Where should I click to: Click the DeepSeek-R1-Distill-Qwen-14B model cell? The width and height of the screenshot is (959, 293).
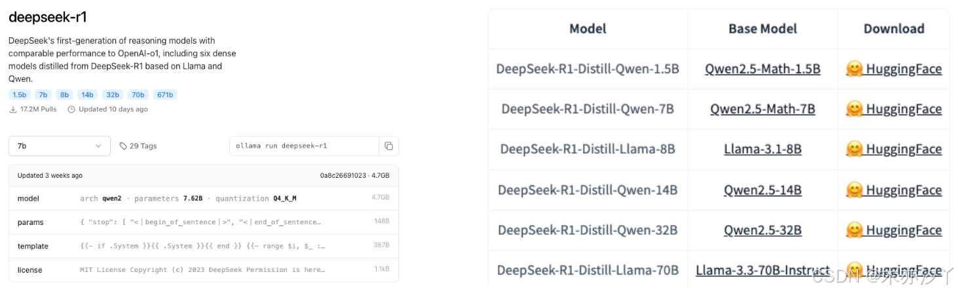click(x=588, y=190)
